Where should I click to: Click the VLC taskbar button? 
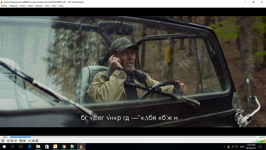click(81, 147)
